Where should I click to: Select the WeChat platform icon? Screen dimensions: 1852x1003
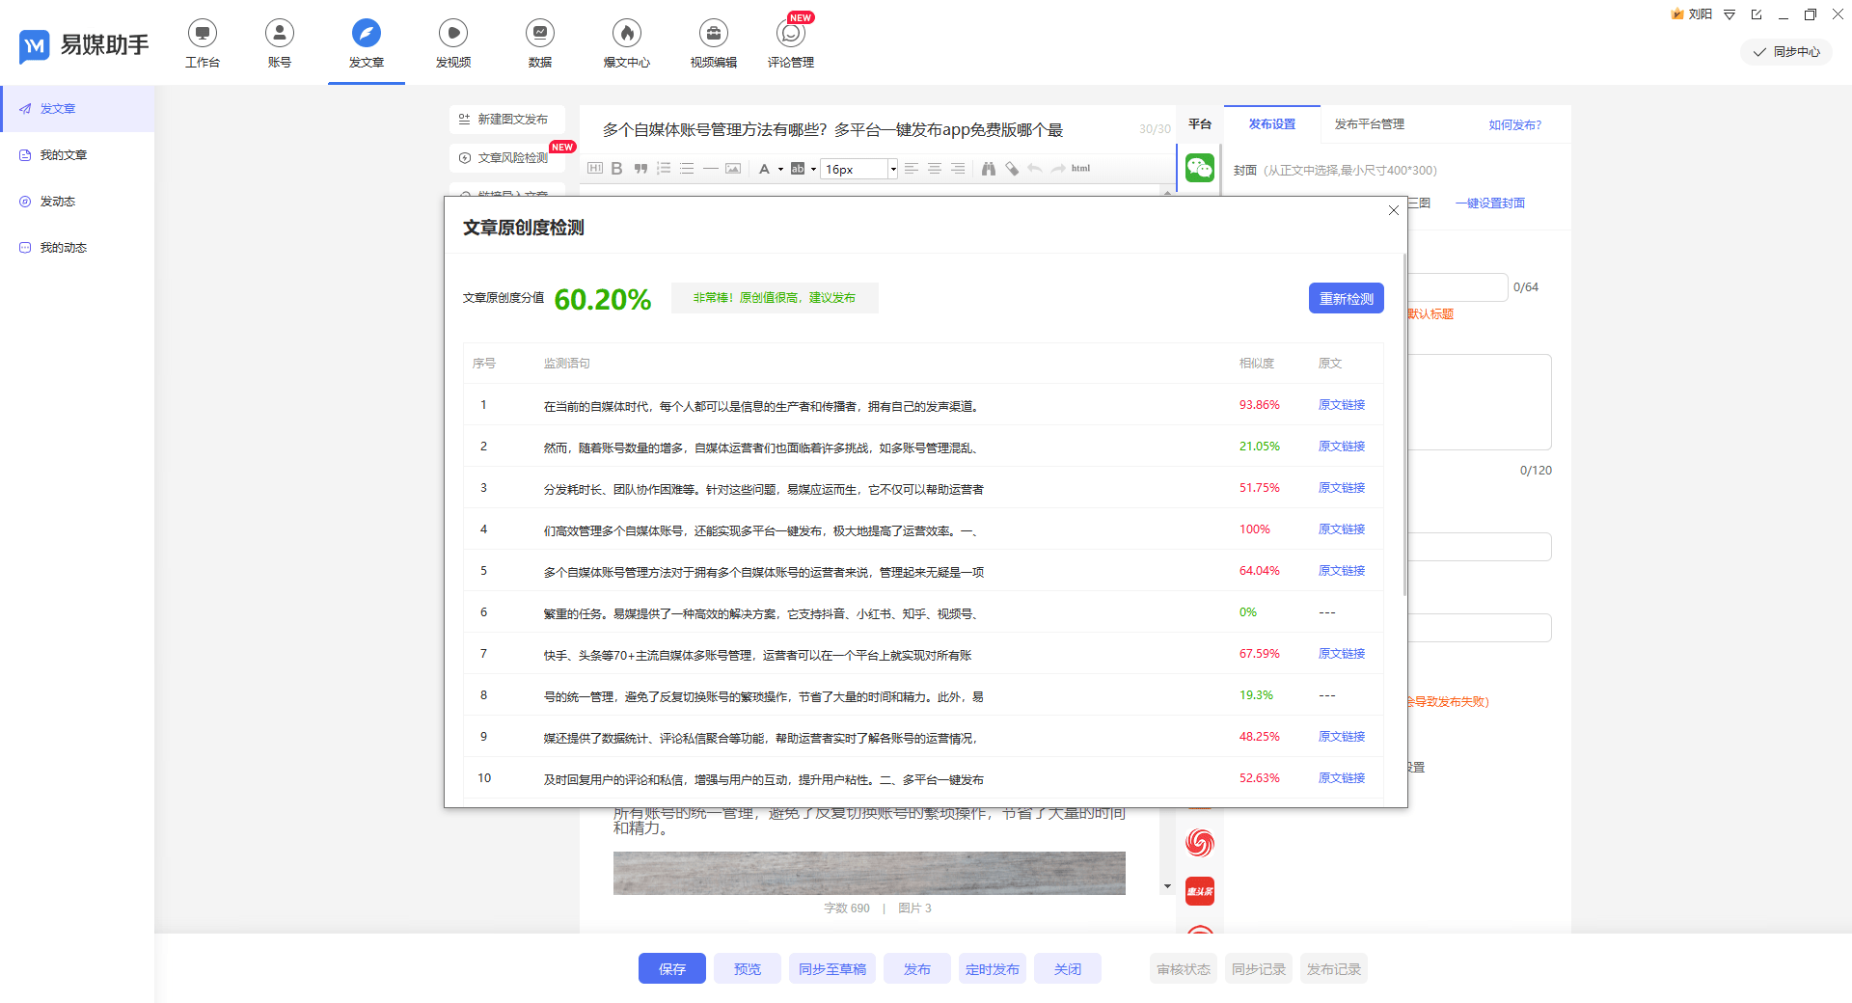pos(1200,168)
